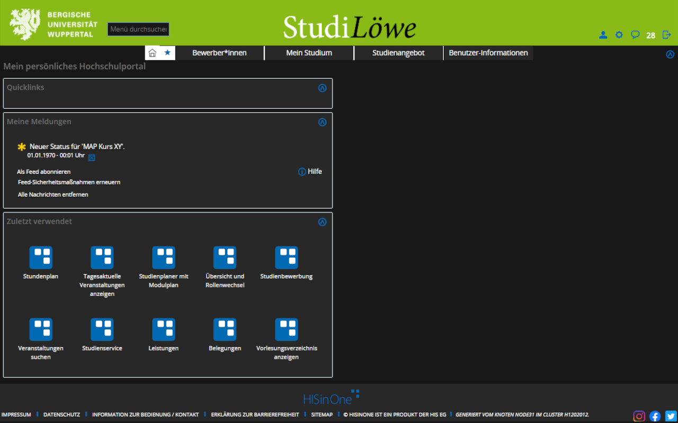Click the date text '01.01.1970 - 00:01 Uhr'
This screenshot has width=678, height=423.
[56, 155]
